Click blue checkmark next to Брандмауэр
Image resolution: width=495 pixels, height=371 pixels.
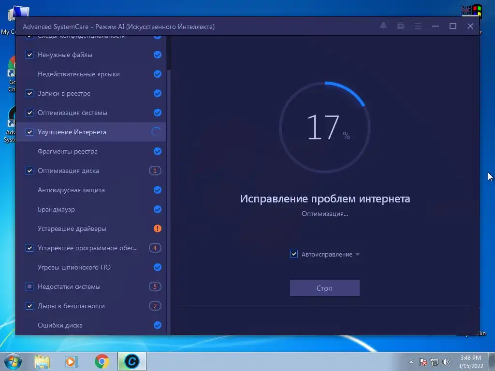(158, 209)
